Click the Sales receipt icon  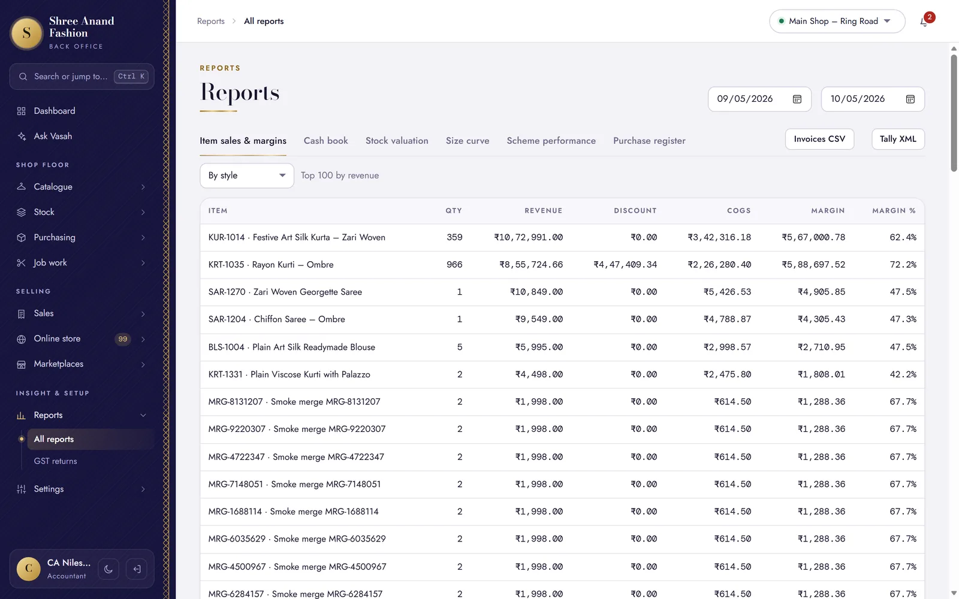click(22, 314)
